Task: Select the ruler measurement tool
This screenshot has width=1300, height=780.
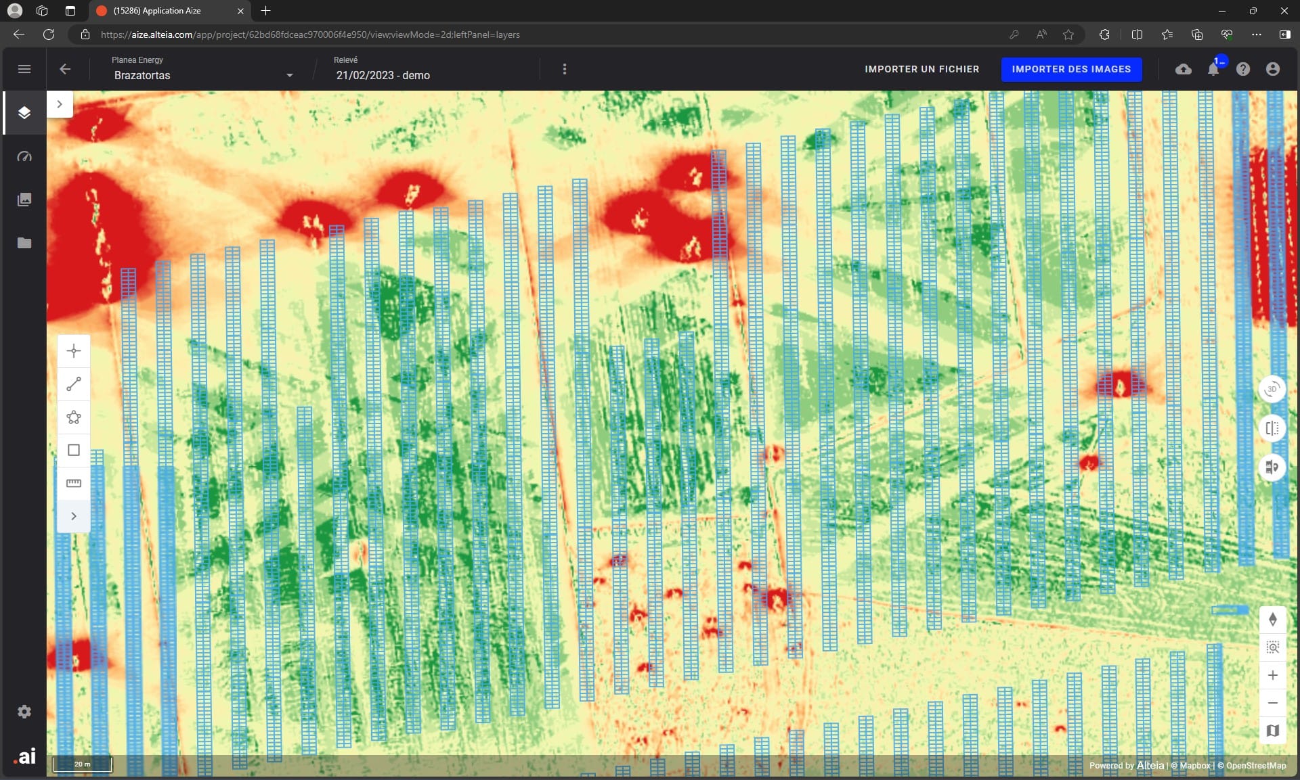Action: pyautogui.click(x=74, y=483)
